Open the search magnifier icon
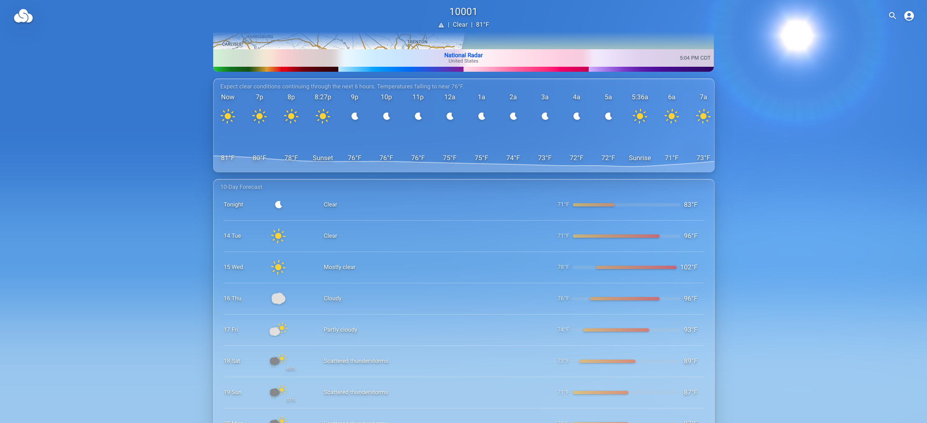Image resolution: width=927 pixels, height=423 pixels. tap(892, 16)
